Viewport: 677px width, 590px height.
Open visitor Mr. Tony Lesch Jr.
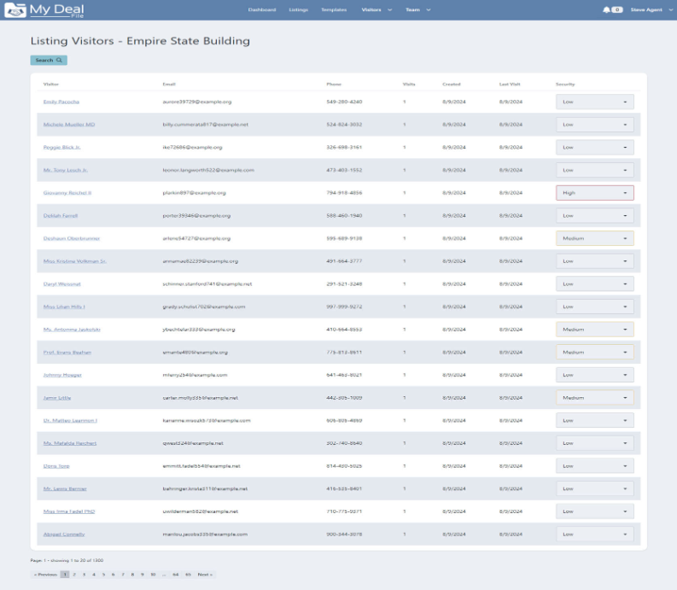(66, 170)
